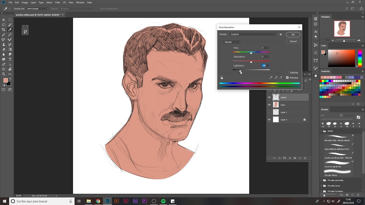The width and height of the screenshot is (365, 205).
Task: Hide Layer 0 visibility
Action: pos(269,120)
